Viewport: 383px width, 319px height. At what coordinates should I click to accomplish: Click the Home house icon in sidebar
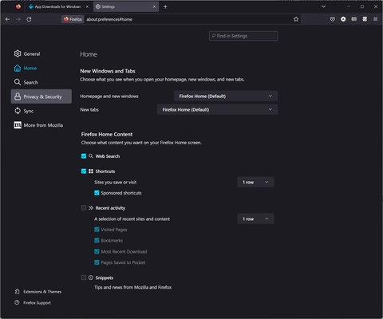(18, 68)
